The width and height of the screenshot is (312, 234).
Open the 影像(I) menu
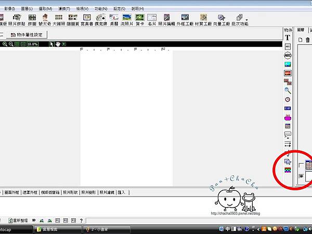[x=9, y=9]
